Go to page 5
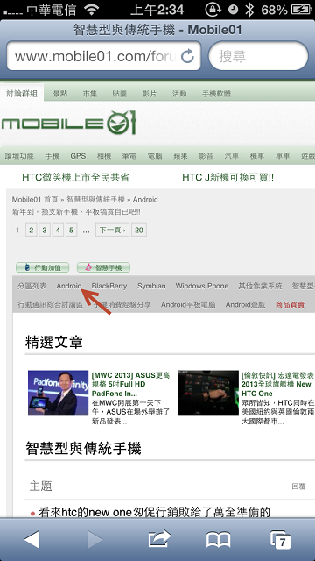The width and height of the screenshot is (315, 561). coord(71,230)
